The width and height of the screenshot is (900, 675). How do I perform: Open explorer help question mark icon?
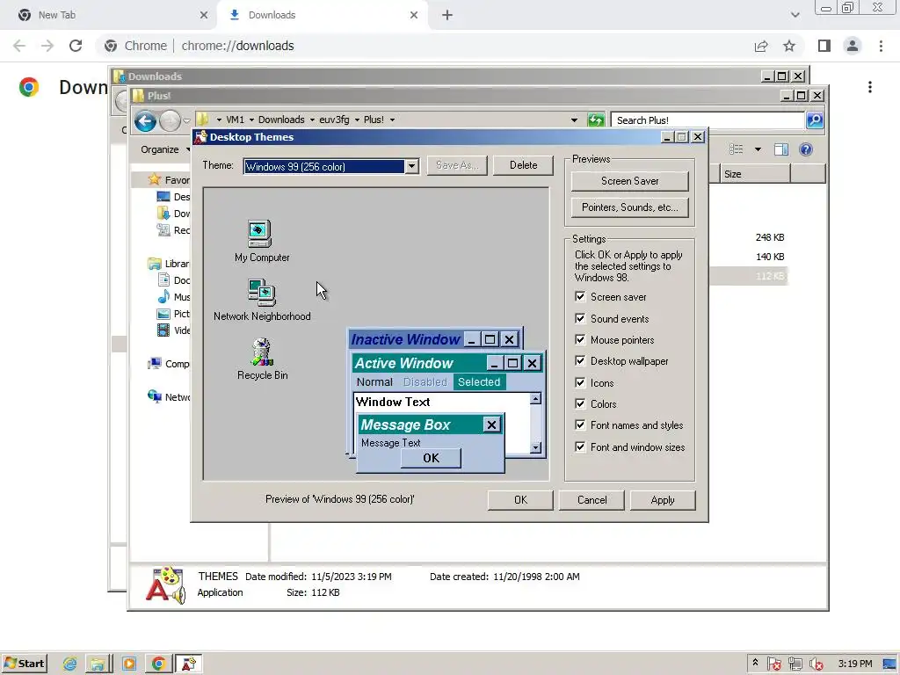806,149
